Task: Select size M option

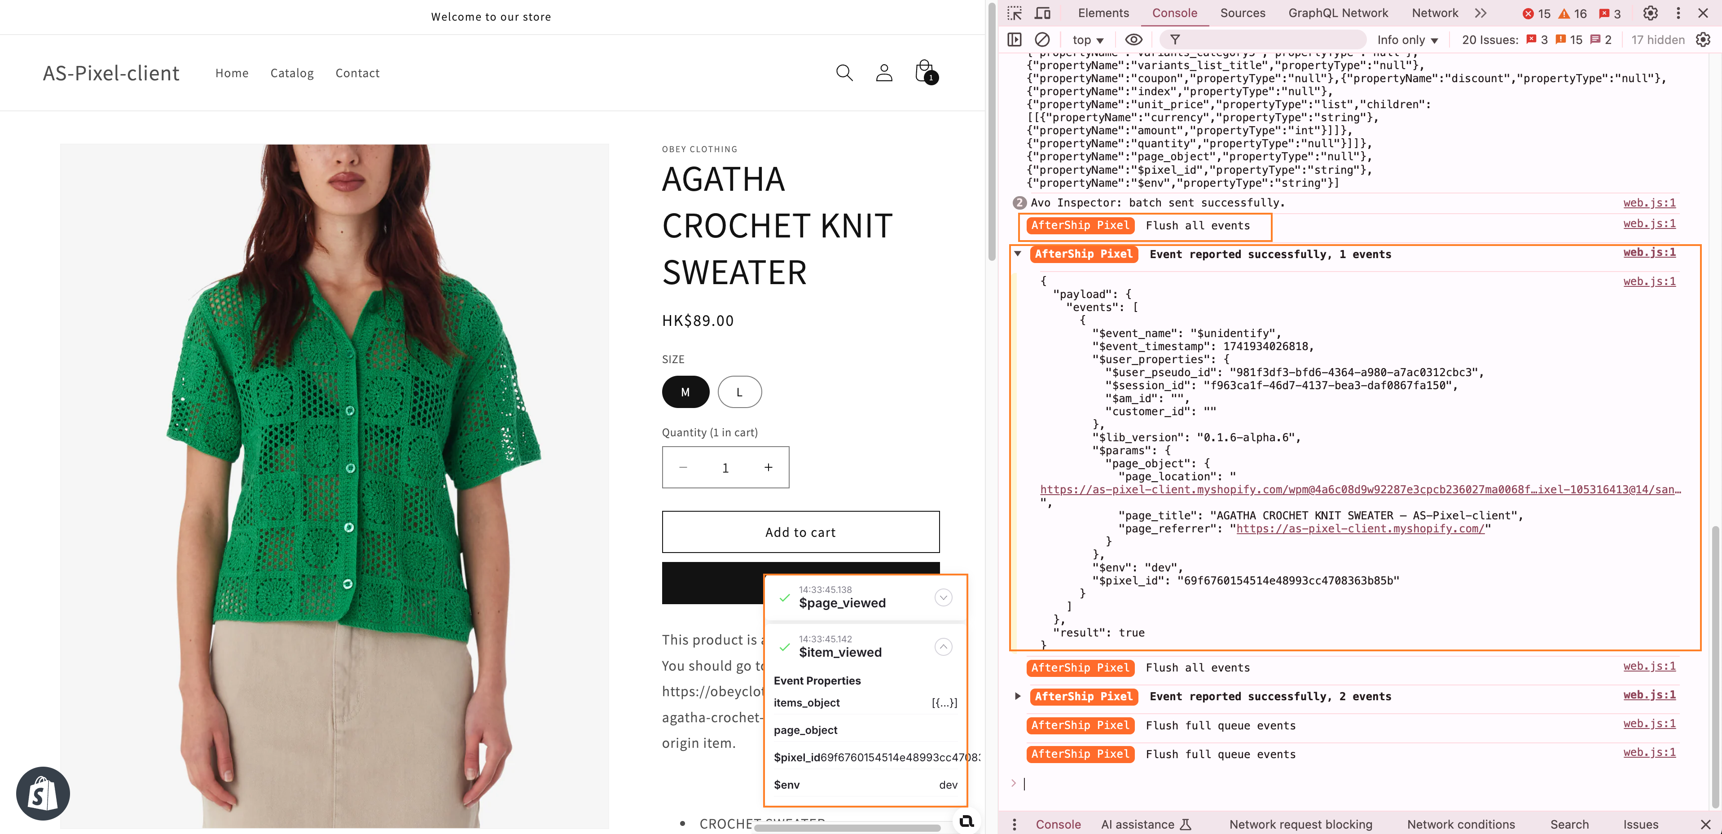Action: (685, 392)
